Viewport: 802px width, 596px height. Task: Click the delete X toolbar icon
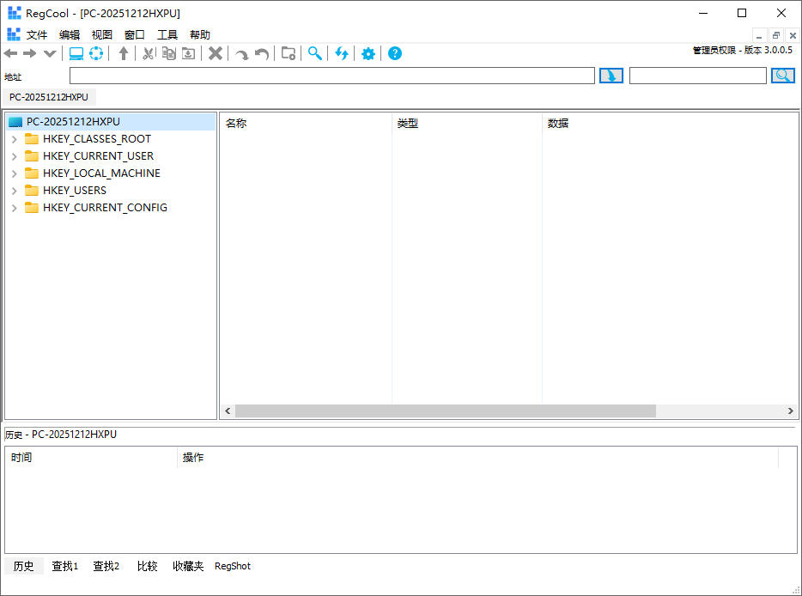point(216,53)
